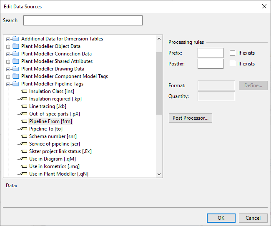Click the tag icon beside Pipeline To [to]
Viewport: 271px width, 226px height.
pos(24,129)
